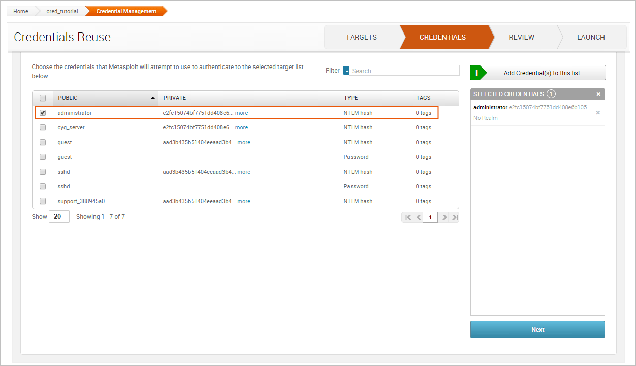Switch to the TARGETS step tab
The width and height of the screenshot is (636, 366).
point(361,37)
